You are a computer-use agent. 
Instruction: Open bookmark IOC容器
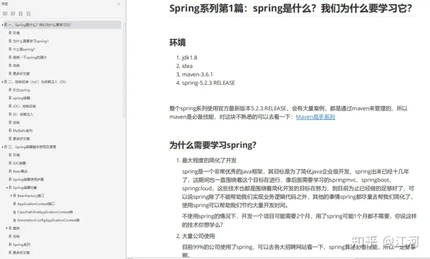[x=19, y=163]
